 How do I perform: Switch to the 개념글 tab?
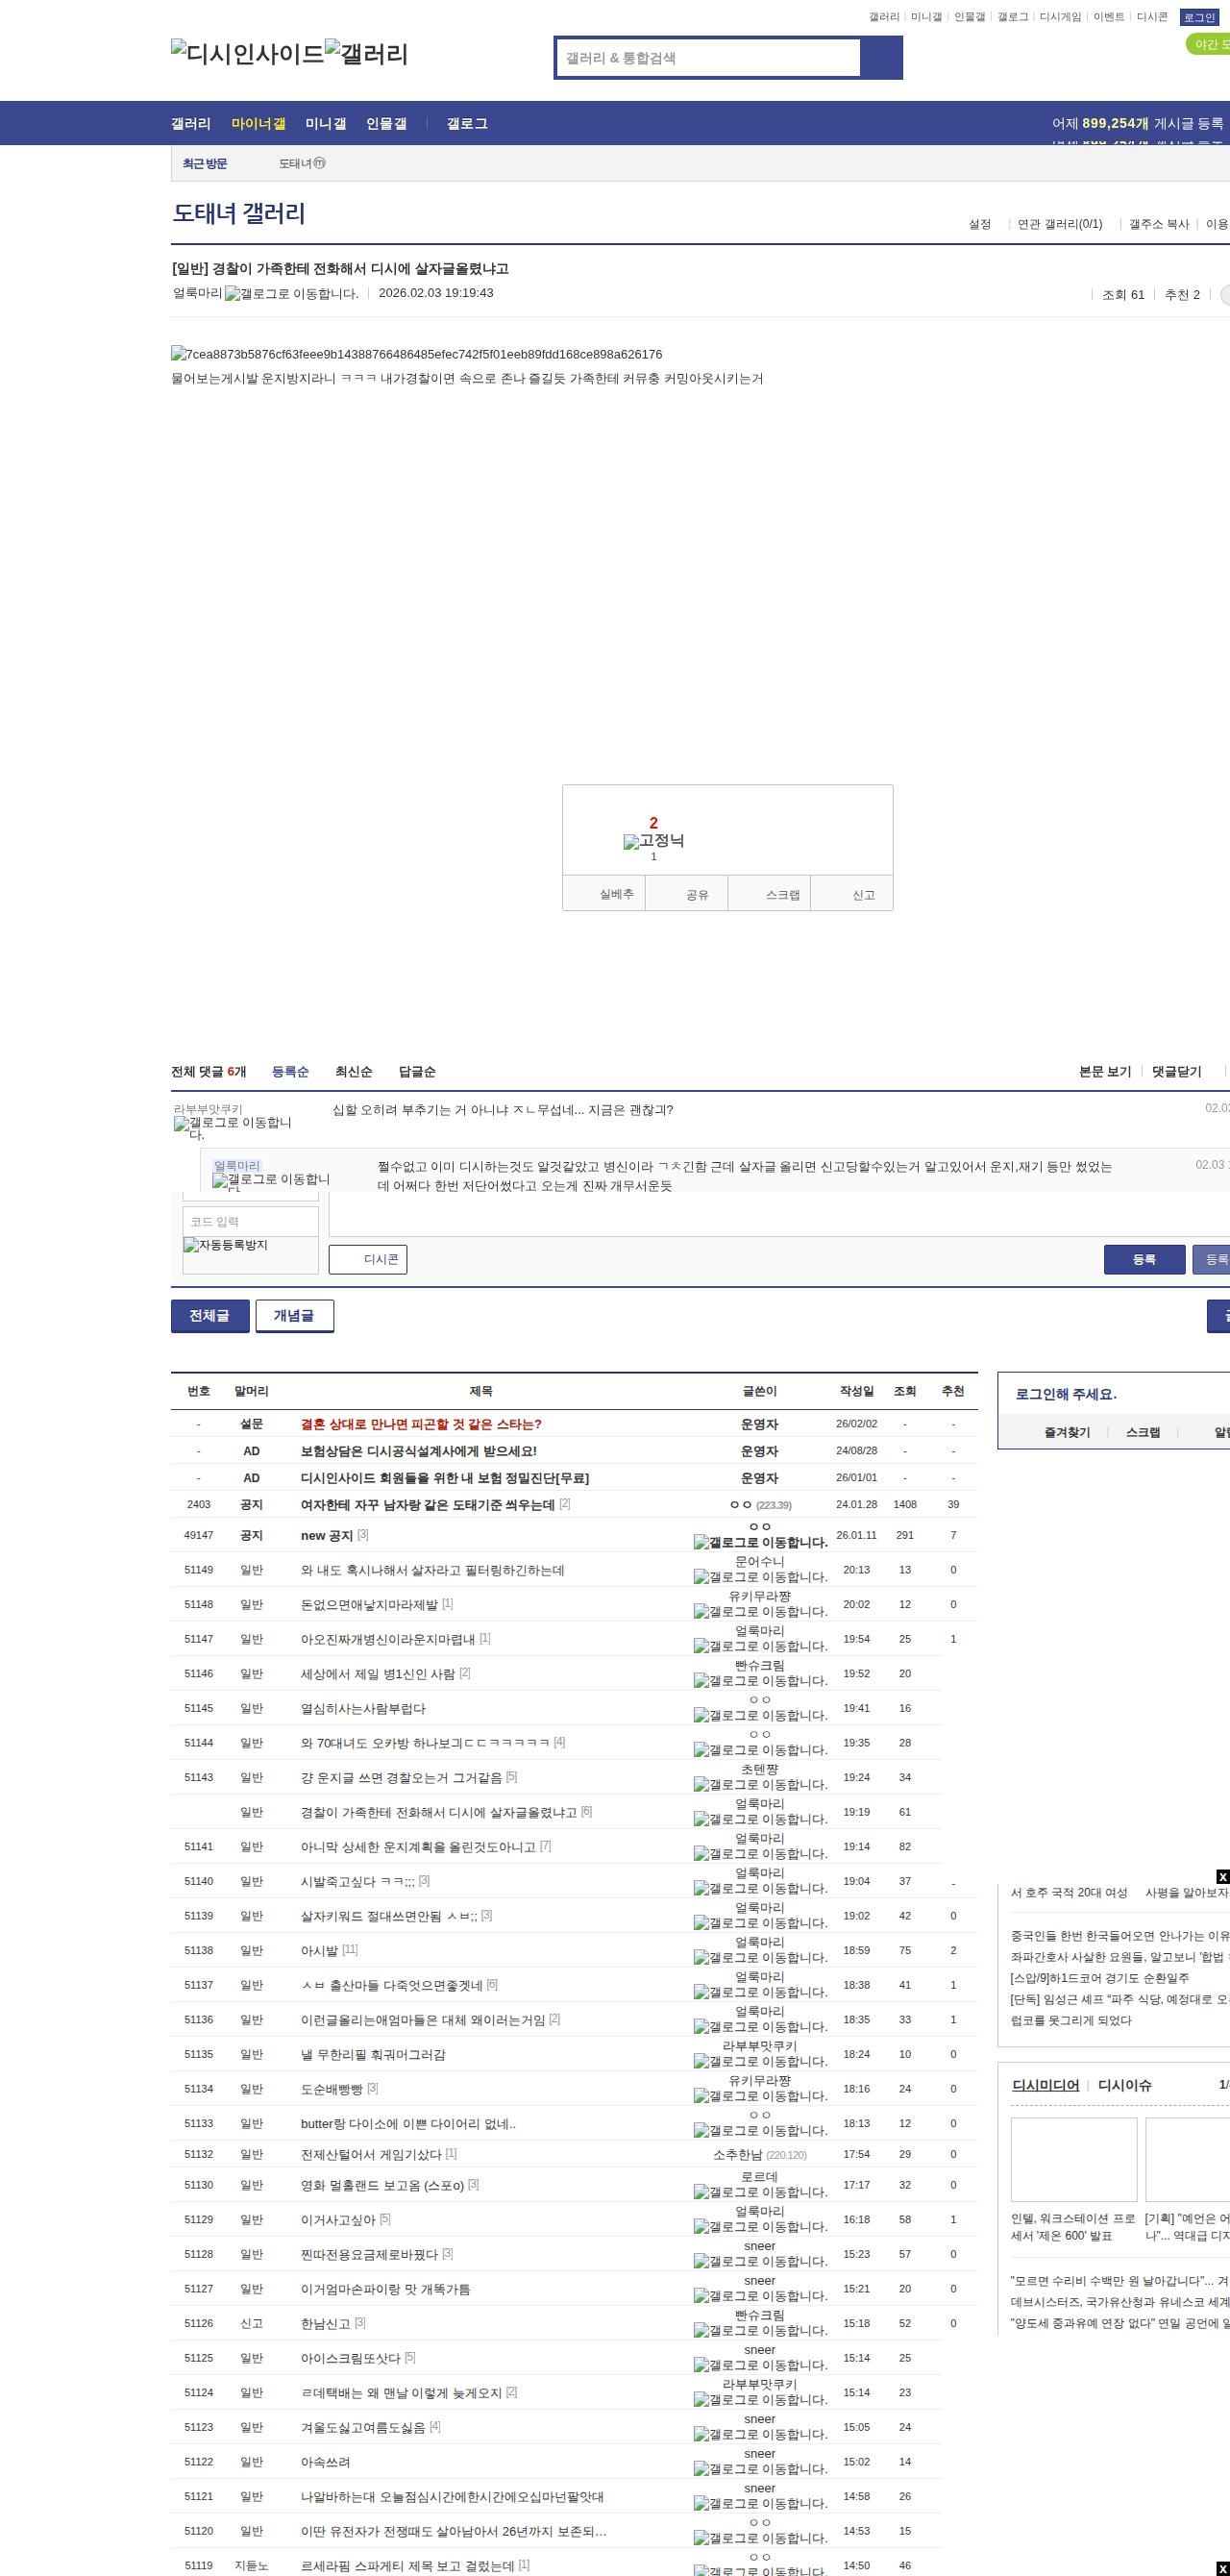pyautogui.click(x=294, y=1316)
